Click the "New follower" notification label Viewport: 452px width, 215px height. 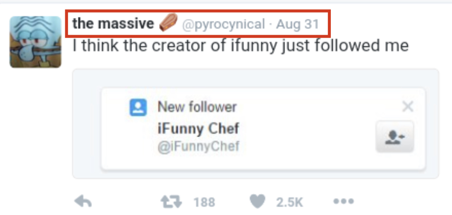[x=197, y=107]
